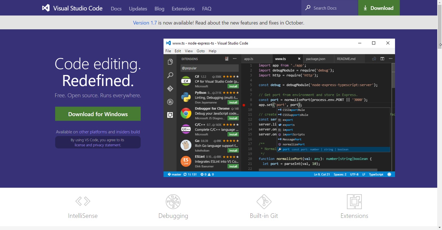Image resolution: width=442 pixels, height=230 pixels.
Task: Open license and privacy statement link
Action: [x=98, y=145]
